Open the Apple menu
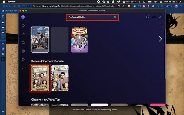 click(x=4, y=2)
